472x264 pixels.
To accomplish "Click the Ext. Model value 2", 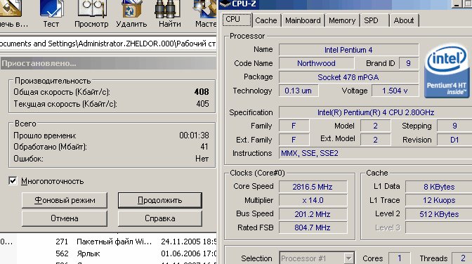I will tap(375, 140).
